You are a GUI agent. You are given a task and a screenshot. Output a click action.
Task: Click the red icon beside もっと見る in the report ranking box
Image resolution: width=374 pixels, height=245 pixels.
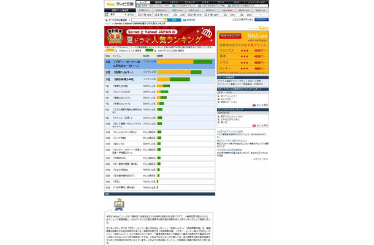(254, 105)
